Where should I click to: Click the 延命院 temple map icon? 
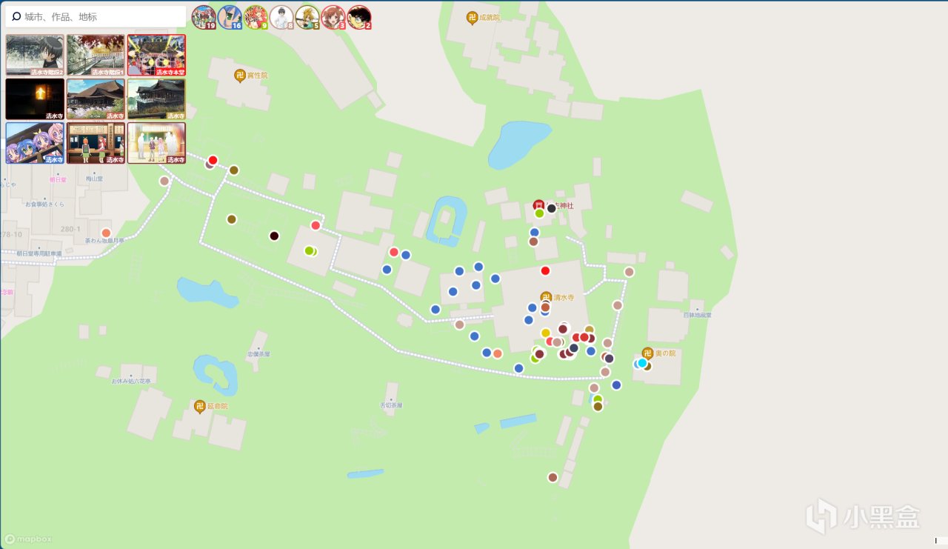tap(199, 406)
